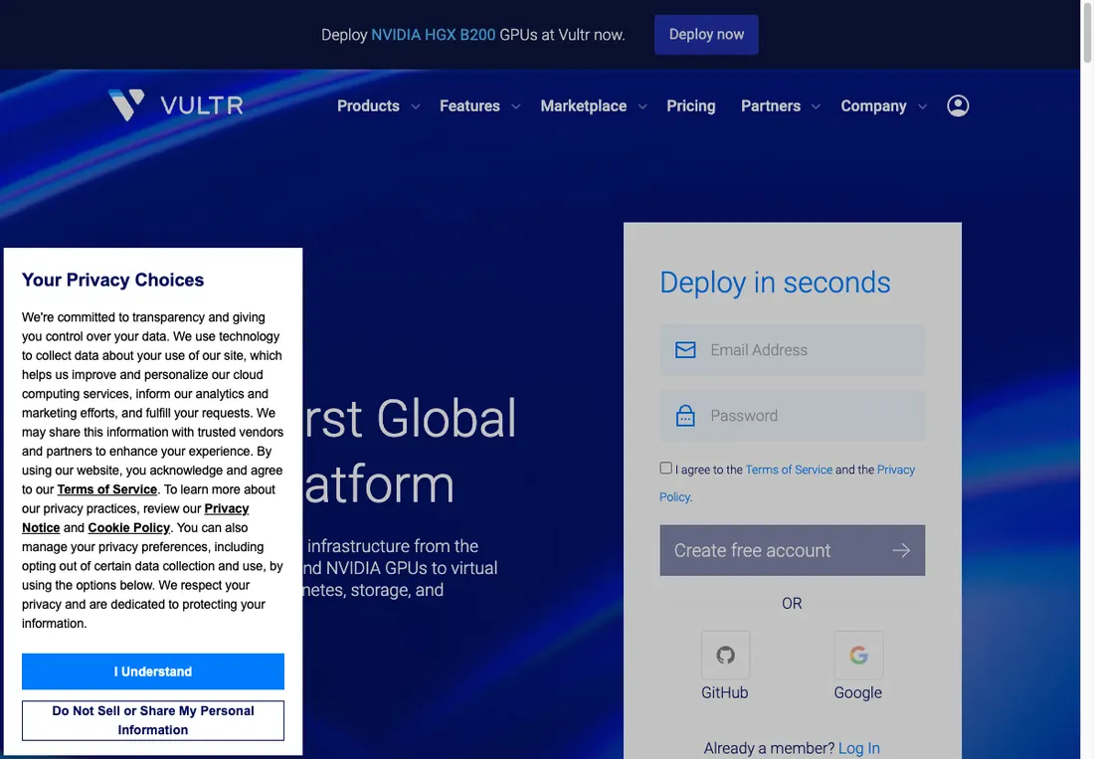Viewport: 1094px width, 759px height.
Task: Click the page vertical scrollbar thumb
Action: (1086, 32)
